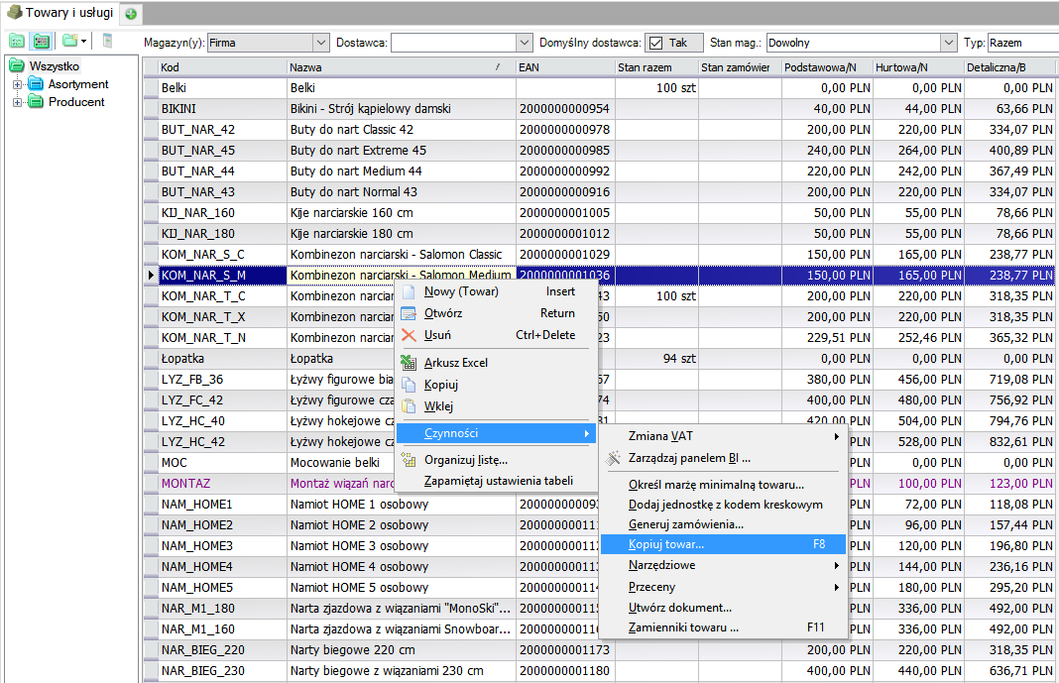Select the Producent tree item label

76,102
